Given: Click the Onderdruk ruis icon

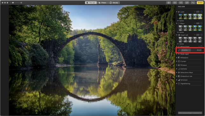Looking at the screenshot, I should (179, 76).
